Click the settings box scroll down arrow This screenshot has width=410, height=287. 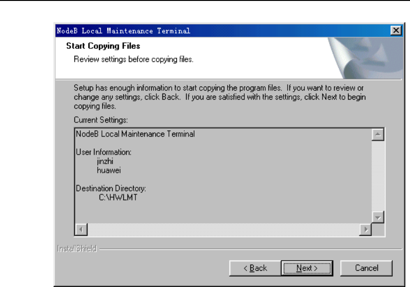[x=377, y=217]
